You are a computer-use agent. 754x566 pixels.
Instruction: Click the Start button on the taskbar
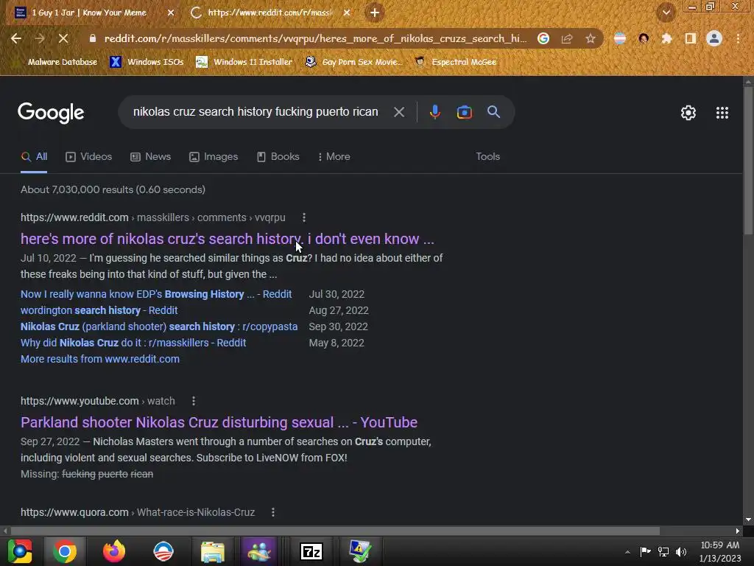(x=20, y=551)
